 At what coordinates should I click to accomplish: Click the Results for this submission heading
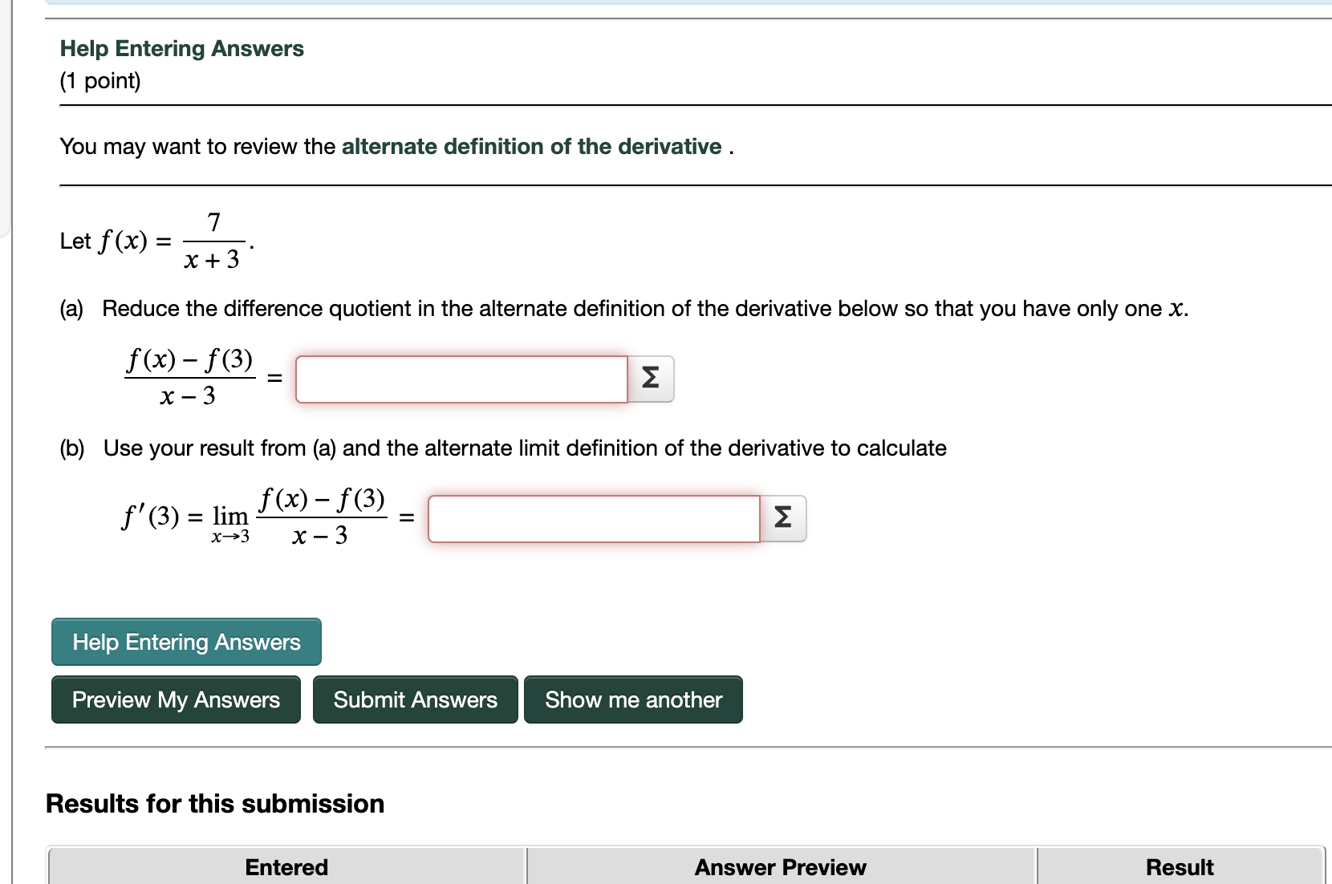pos(215,803)
